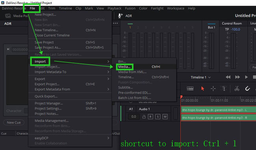Select Pre-conformed EDL... entry
Viewport: 256px width, 150px height.
coord(144,93)
